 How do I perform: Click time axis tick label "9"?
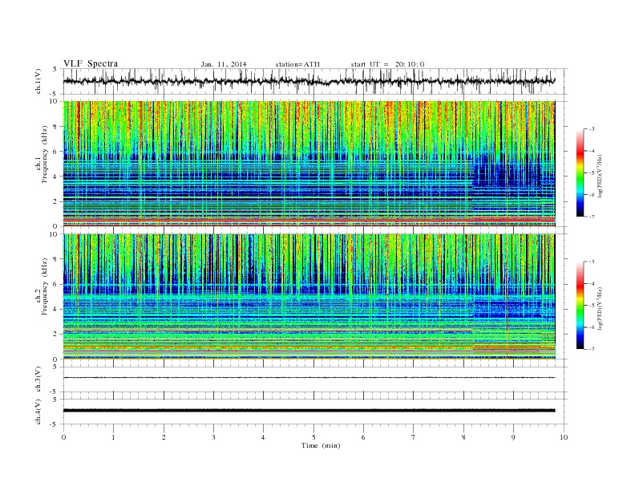(x=513, y=437)
